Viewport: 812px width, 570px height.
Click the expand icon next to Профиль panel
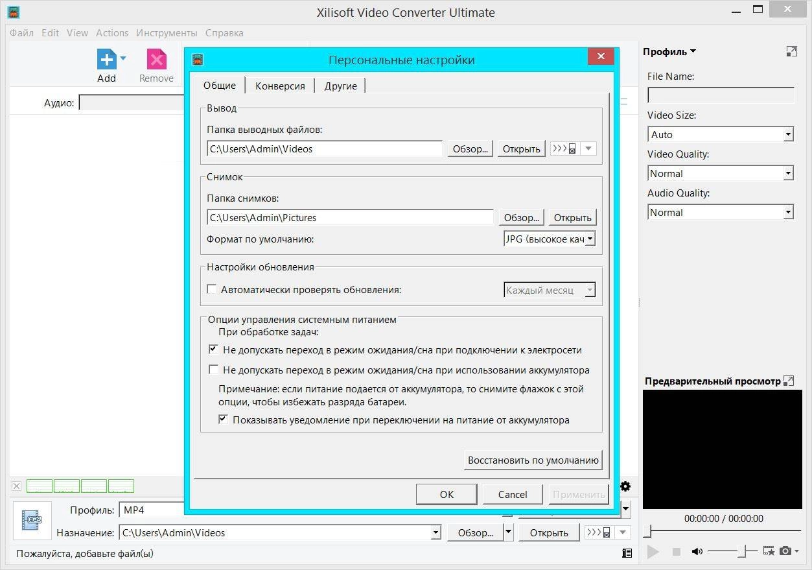click(x=791, y=51)
